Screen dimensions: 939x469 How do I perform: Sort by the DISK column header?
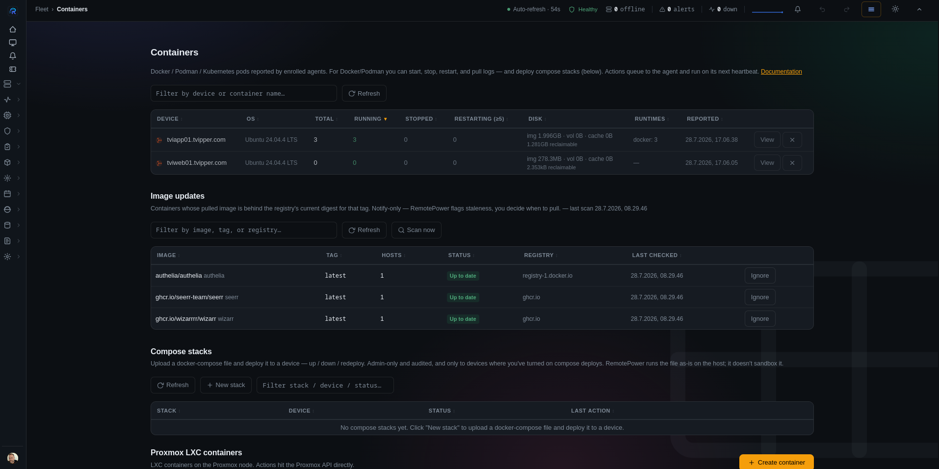[537, 119]
